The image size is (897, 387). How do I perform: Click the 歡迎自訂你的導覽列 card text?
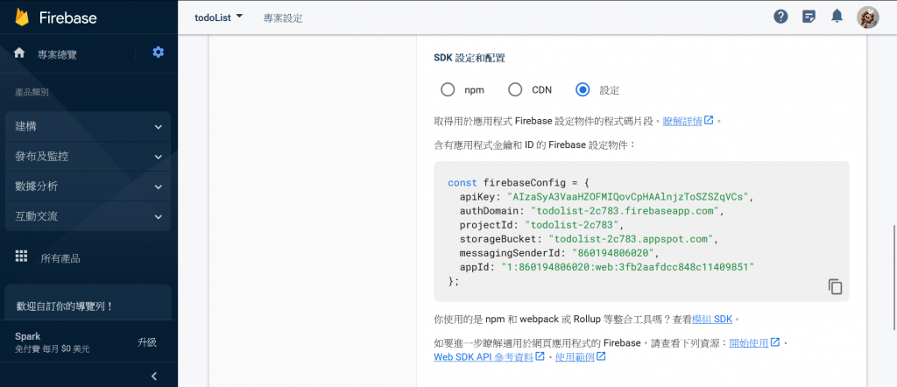[x=64, y=306]
